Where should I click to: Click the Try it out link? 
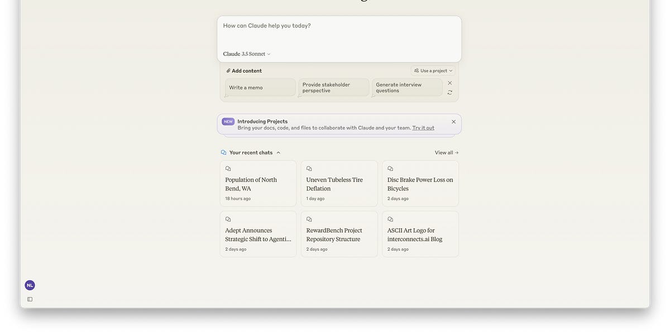(x=423, y=128)
